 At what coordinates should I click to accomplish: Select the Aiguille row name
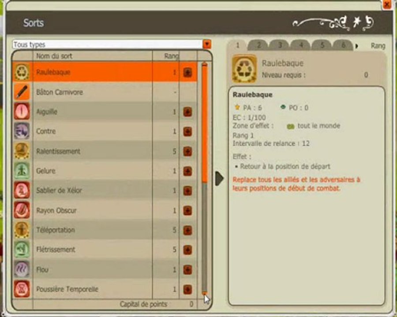pos(47,112)
